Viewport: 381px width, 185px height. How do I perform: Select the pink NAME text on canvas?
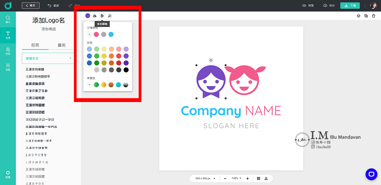pos(263,111)
